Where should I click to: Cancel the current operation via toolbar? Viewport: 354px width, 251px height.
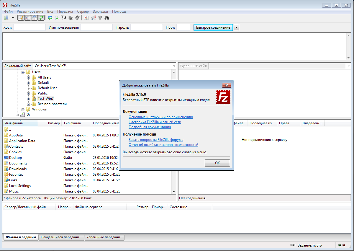[64, 18]
